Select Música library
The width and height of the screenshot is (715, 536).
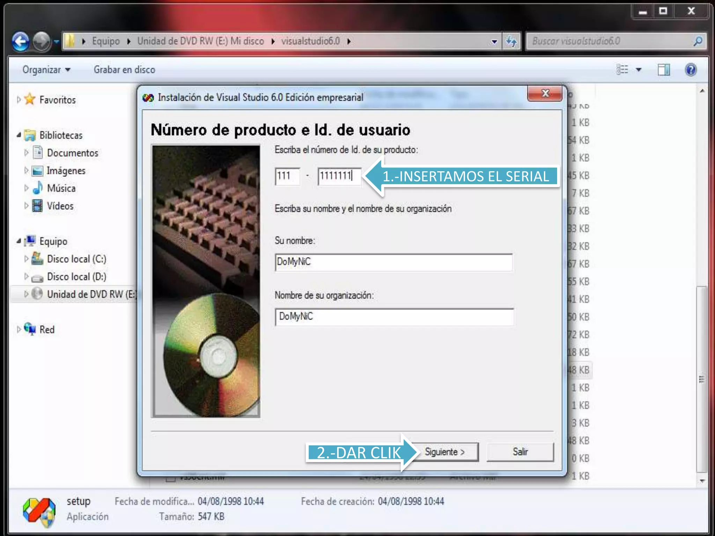pos(61,188)
